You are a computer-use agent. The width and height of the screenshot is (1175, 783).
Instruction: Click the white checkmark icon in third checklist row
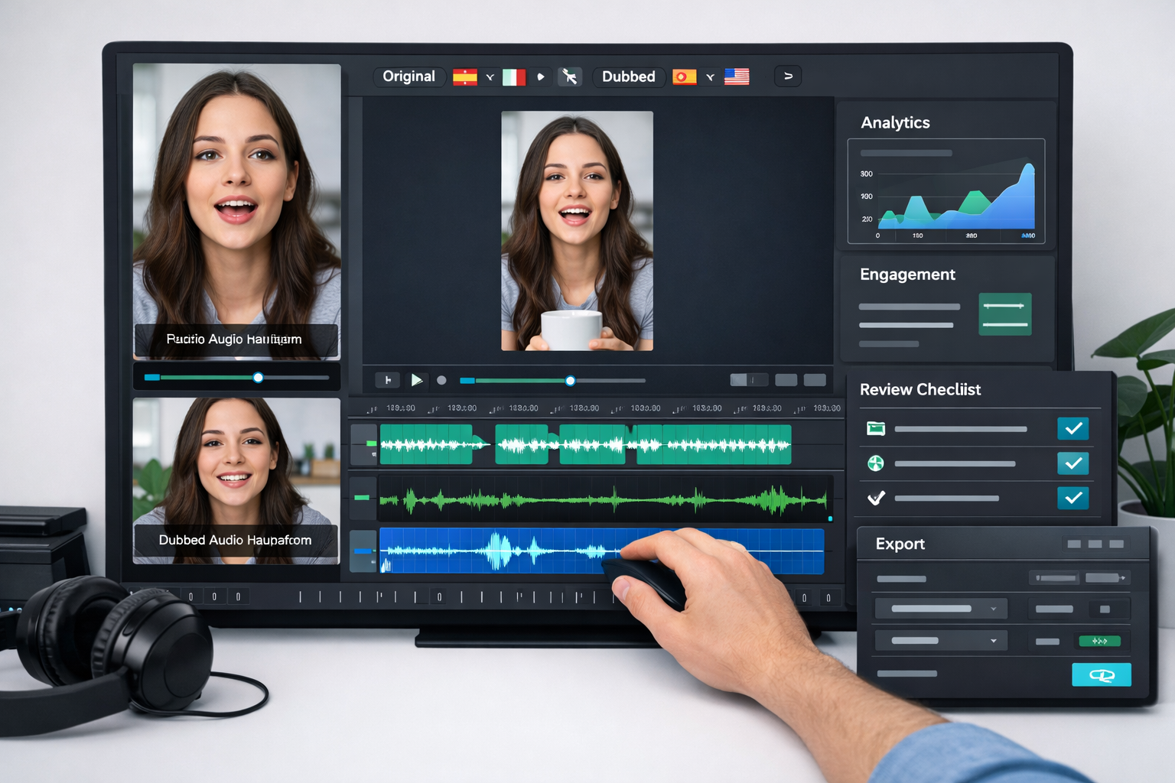[x=876, y=498]
